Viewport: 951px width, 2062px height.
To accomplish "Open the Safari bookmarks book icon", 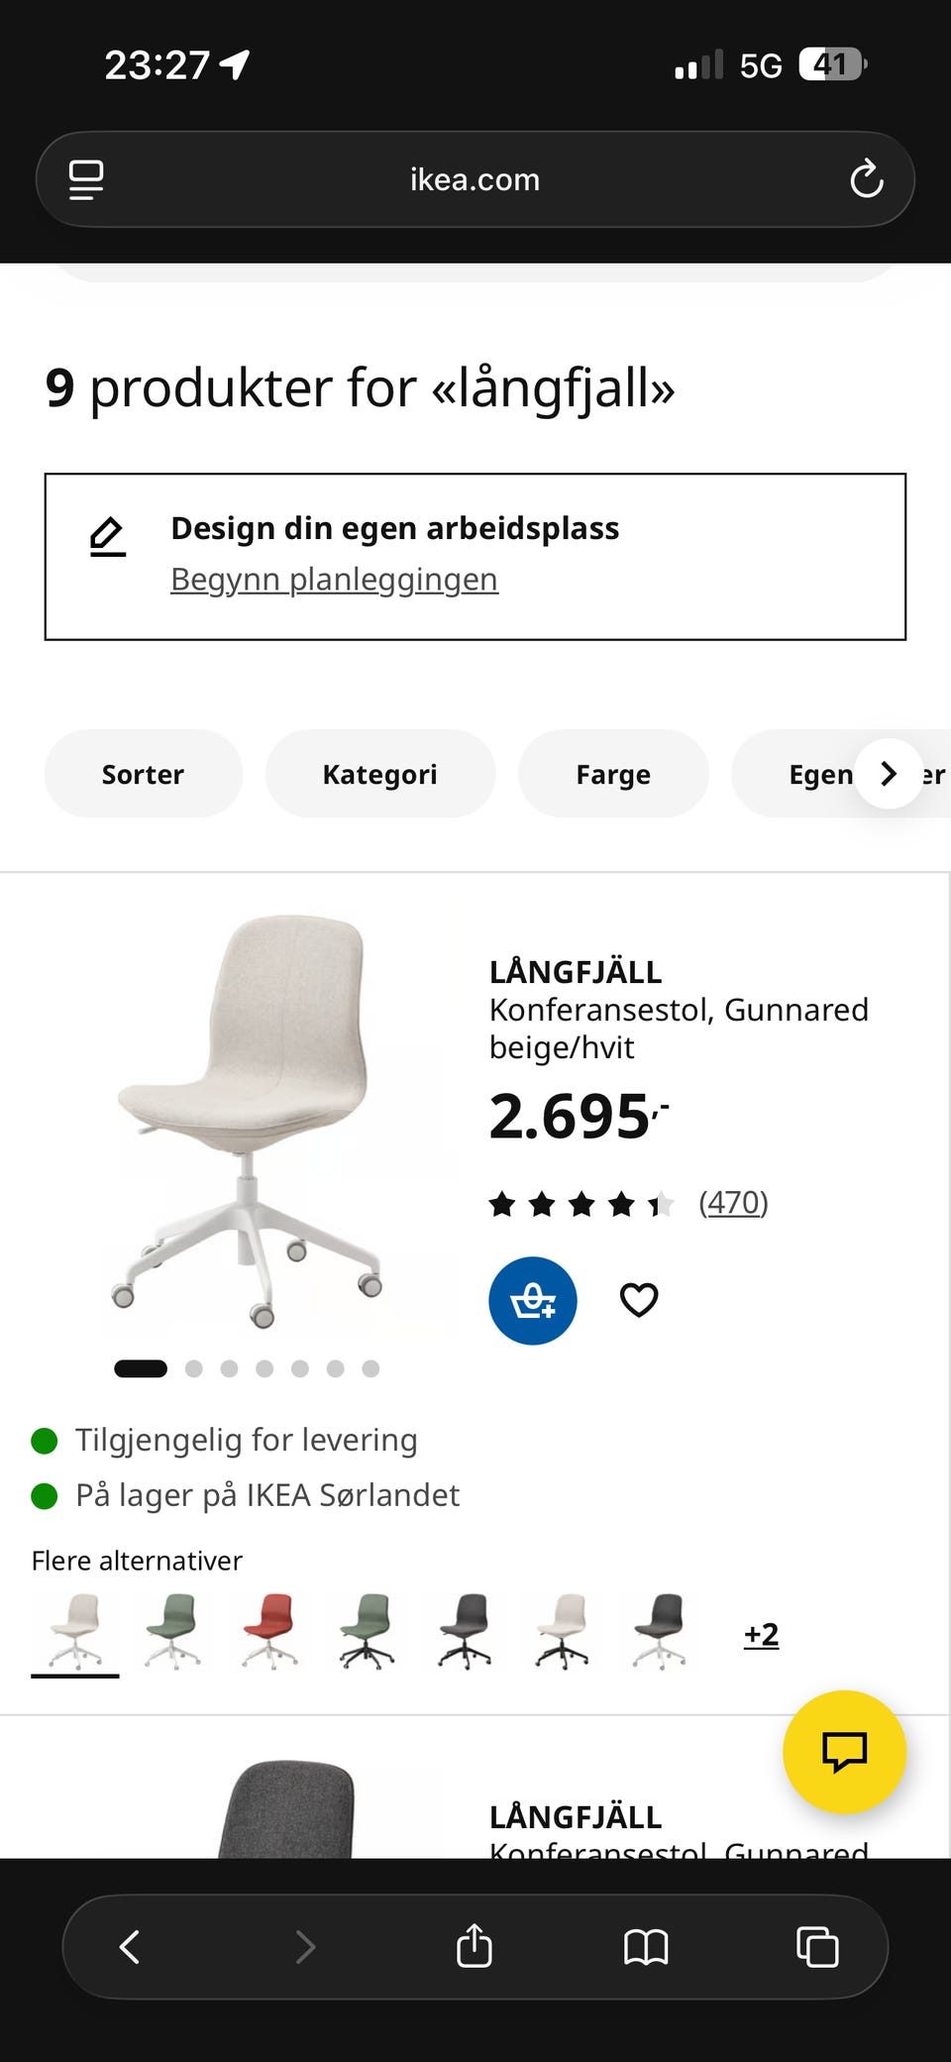I will (x=646, y=1947).
